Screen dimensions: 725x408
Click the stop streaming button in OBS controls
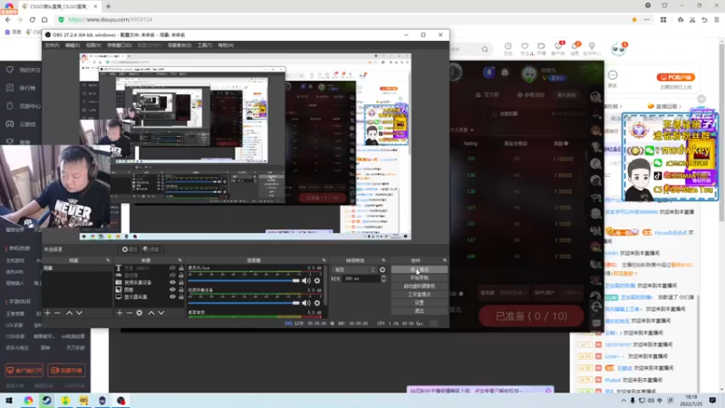coord(420,269)
